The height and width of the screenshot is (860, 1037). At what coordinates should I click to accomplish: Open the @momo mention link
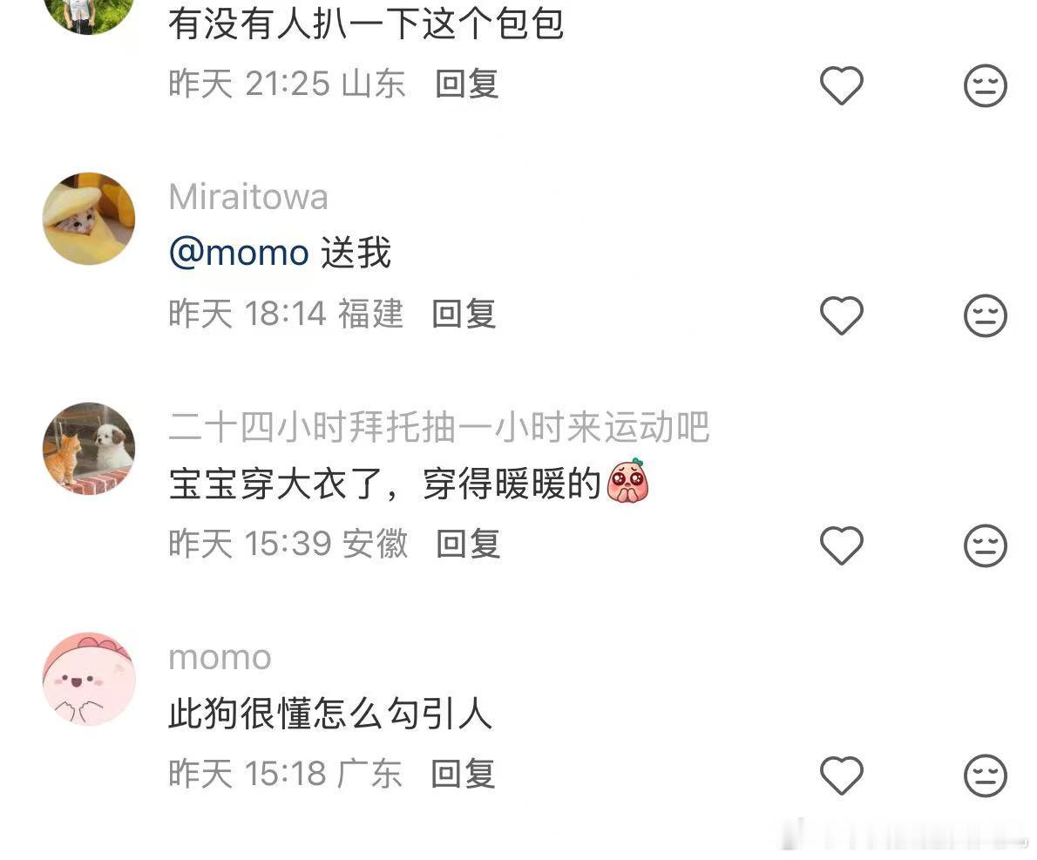(240, 254)
